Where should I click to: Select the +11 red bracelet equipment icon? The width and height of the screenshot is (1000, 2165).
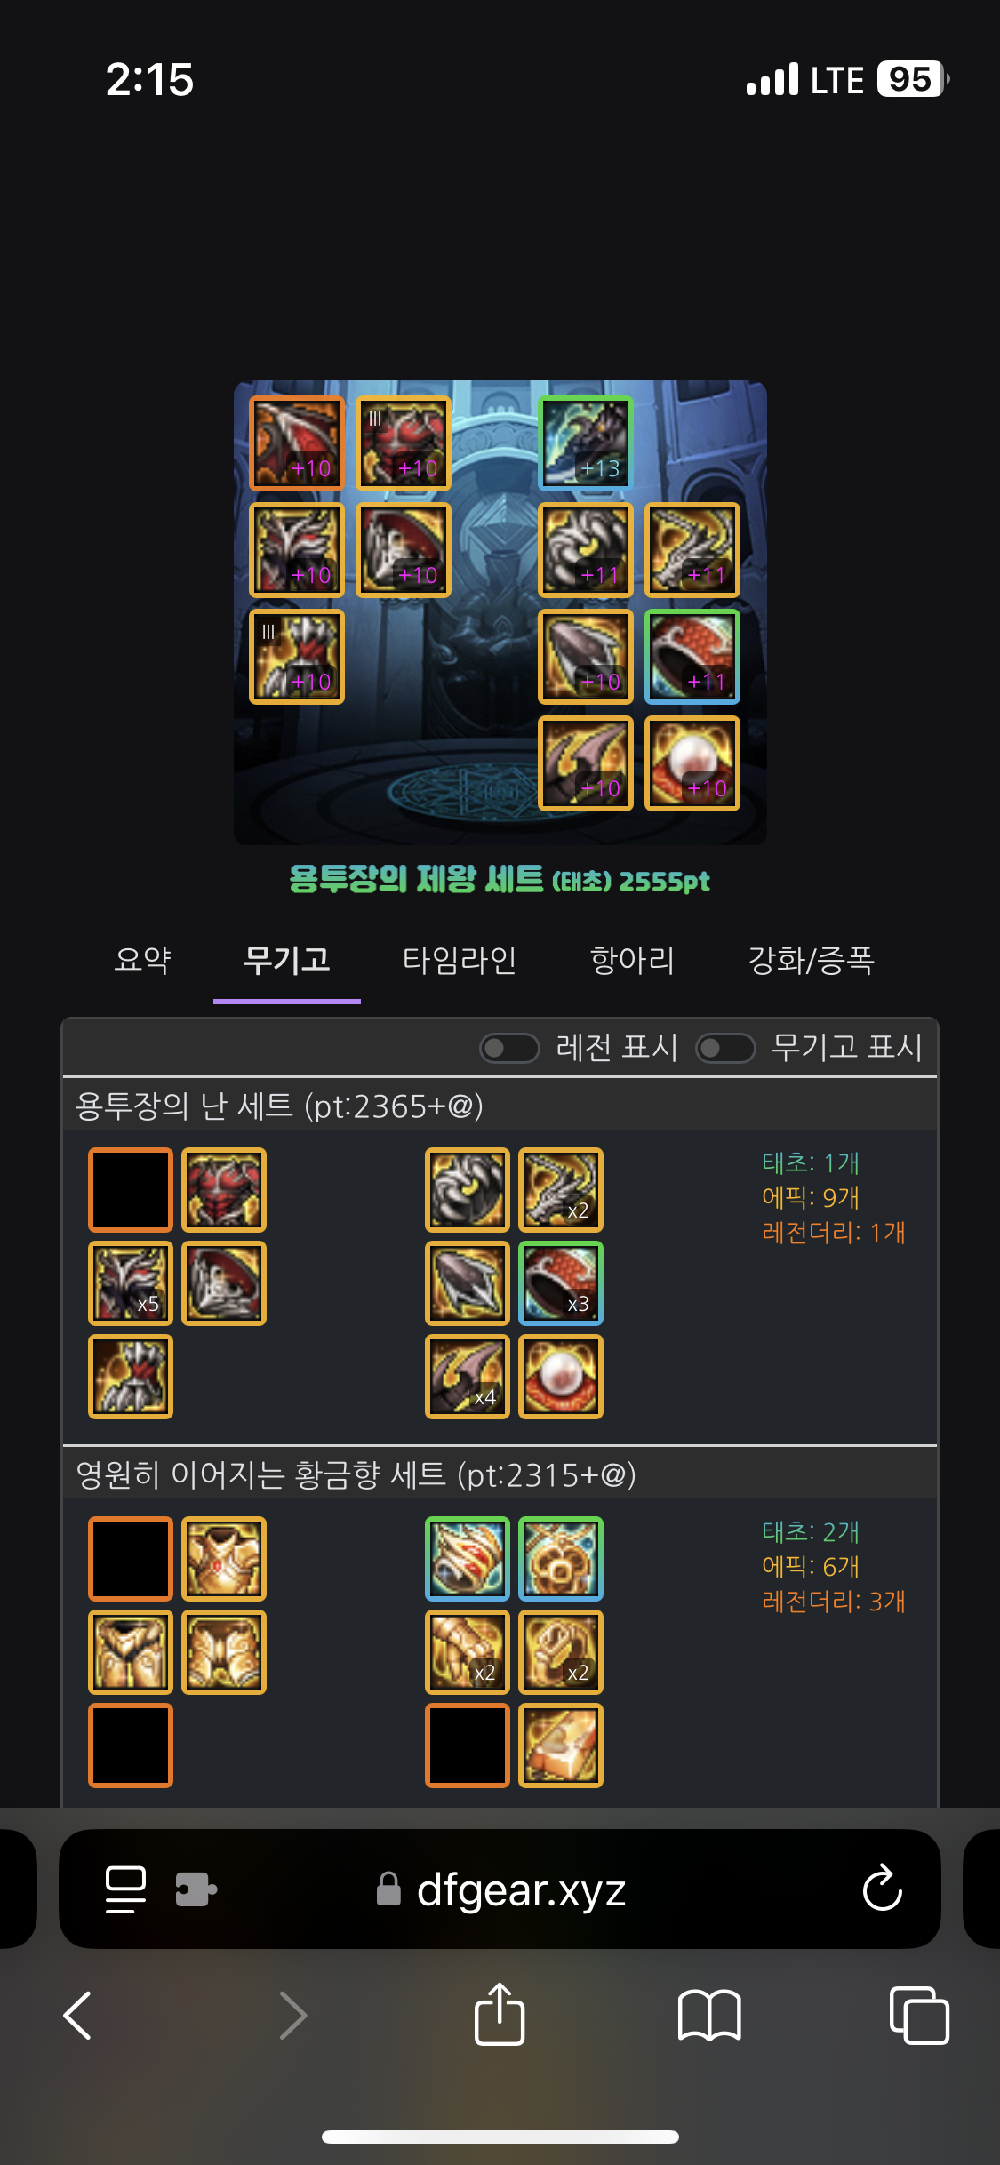click(692, 657)
